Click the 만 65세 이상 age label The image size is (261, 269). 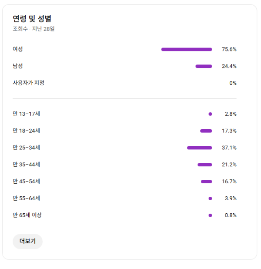point(27,215)
